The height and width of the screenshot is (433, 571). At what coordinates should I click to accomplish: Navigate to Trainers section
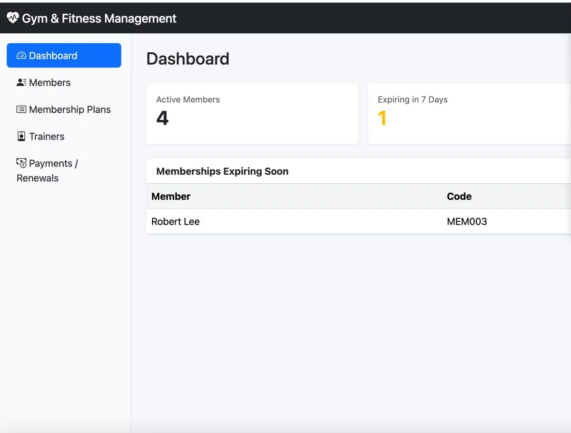64,136
